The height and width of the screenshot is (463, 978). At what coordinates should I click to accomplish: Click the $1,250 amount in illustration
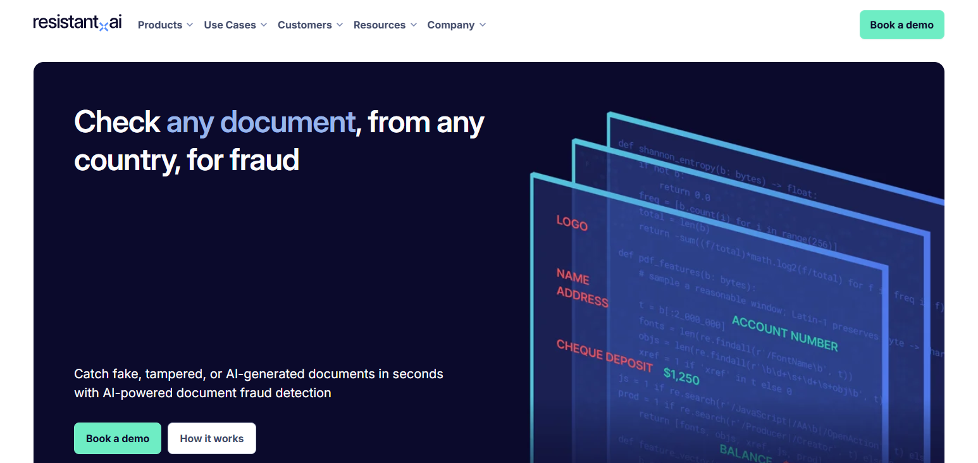point(681,376)
